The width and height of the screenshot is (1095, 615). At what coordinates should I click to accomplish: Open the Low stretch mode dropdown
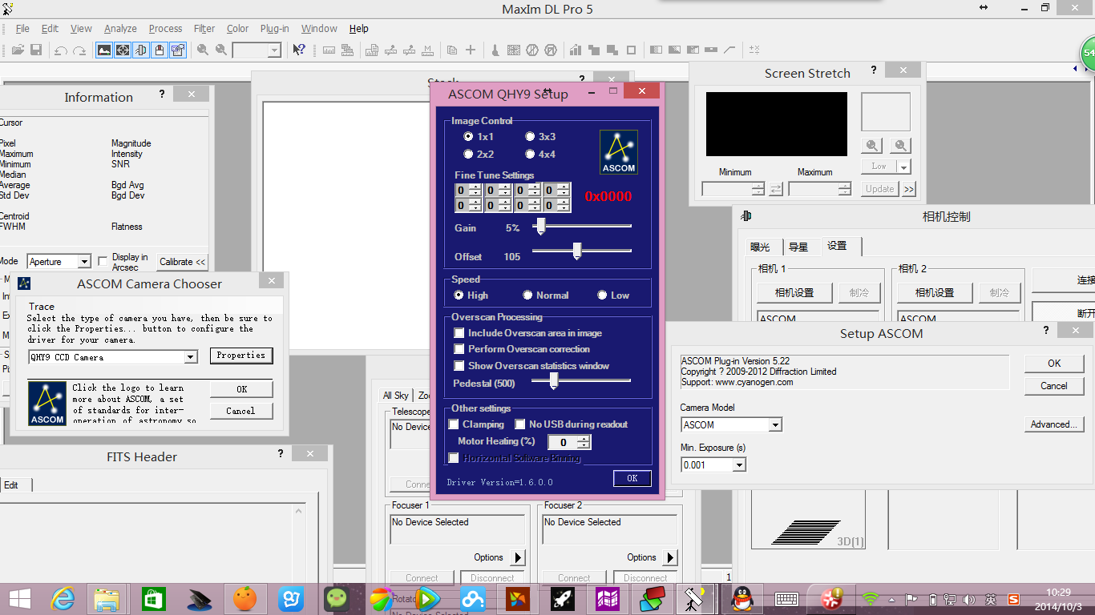[903, 167]
